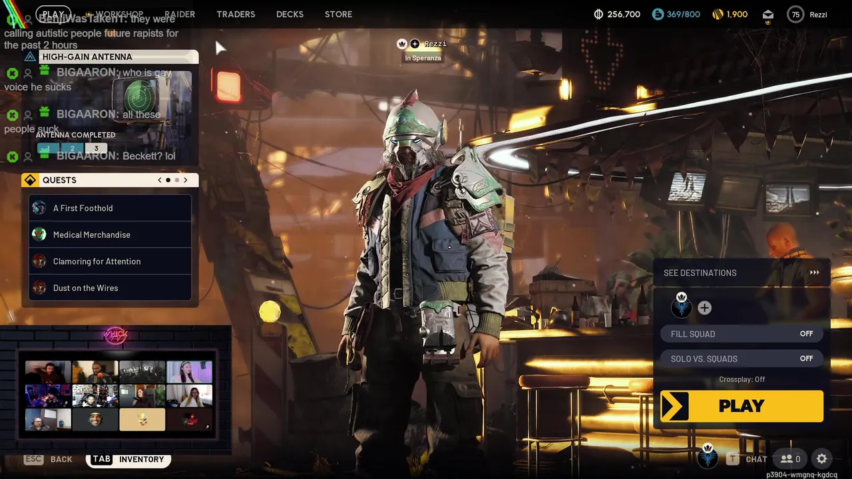Screen dimensions: 852x479
Task: Open the WORKSHOP tab
Action: [x=119, y=14]
